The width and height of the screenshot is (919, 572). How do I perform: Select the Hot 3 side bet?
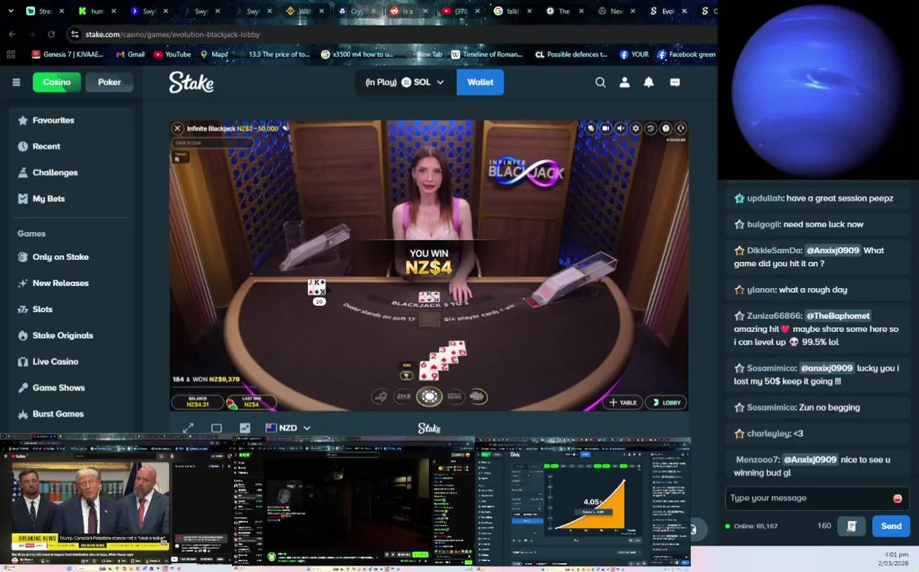click(381, 396)
